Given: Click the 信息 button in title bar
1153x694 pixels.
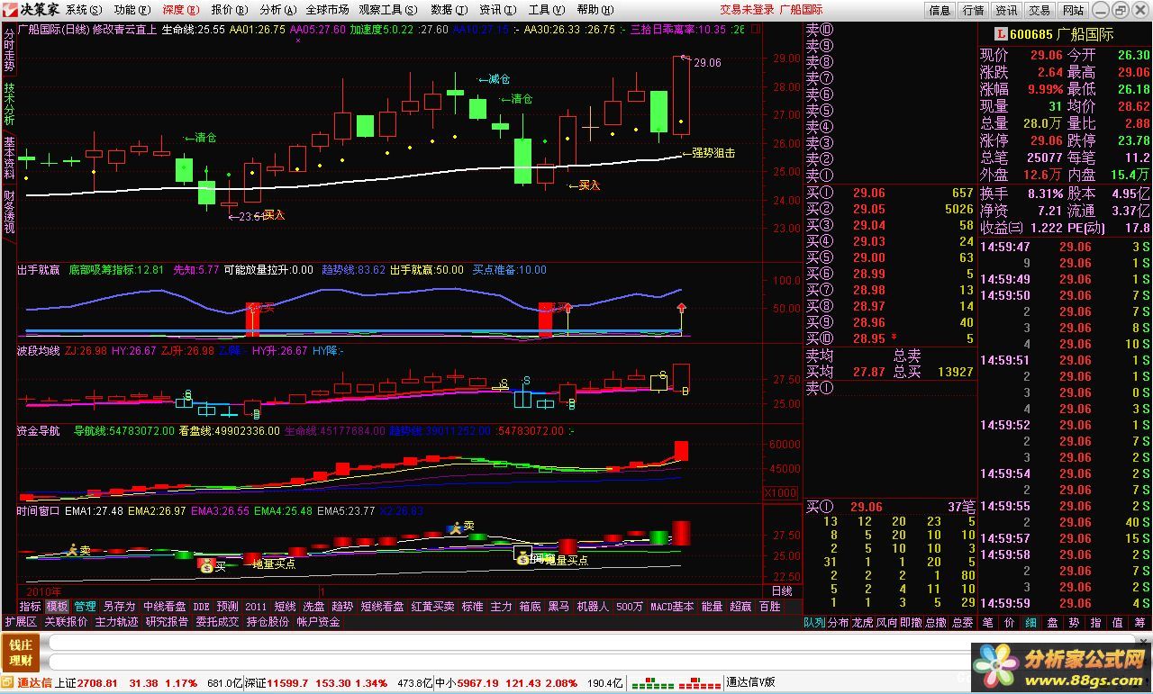Looking at the screenshot, I should coord(940,10).
